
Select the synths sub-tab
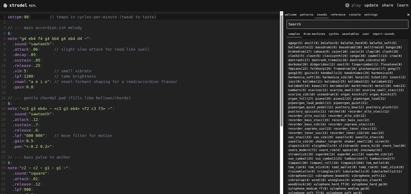(334, 34)
